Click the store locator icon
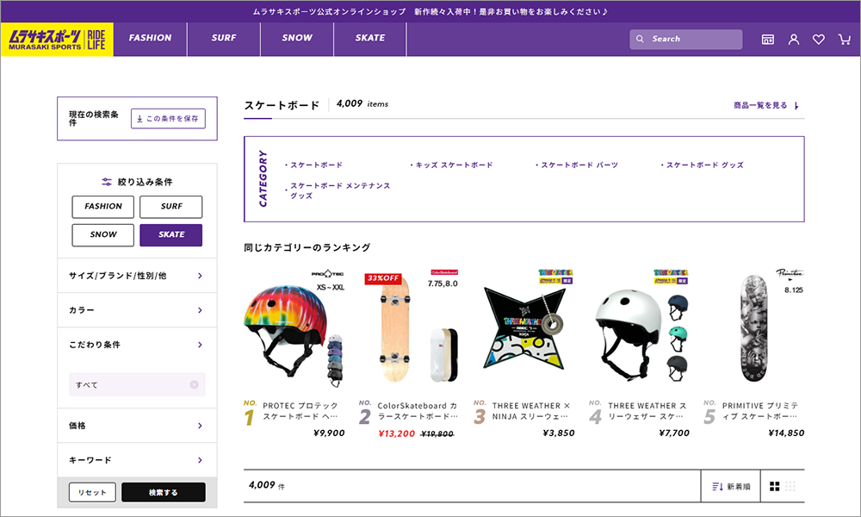 click(x=769, y=39)
